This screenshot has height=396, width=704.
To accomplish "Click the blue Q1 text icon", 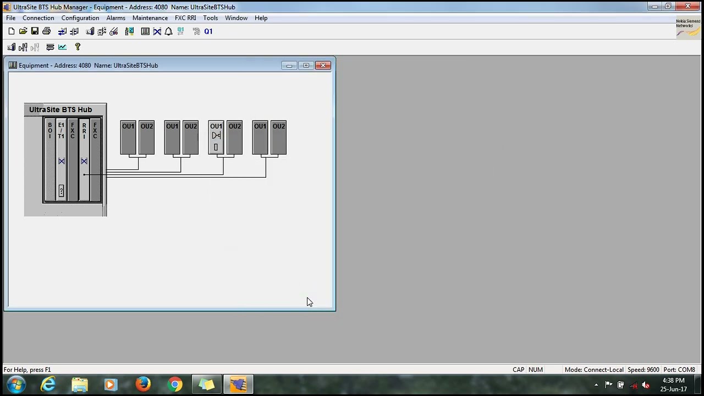I will point(208,31).
